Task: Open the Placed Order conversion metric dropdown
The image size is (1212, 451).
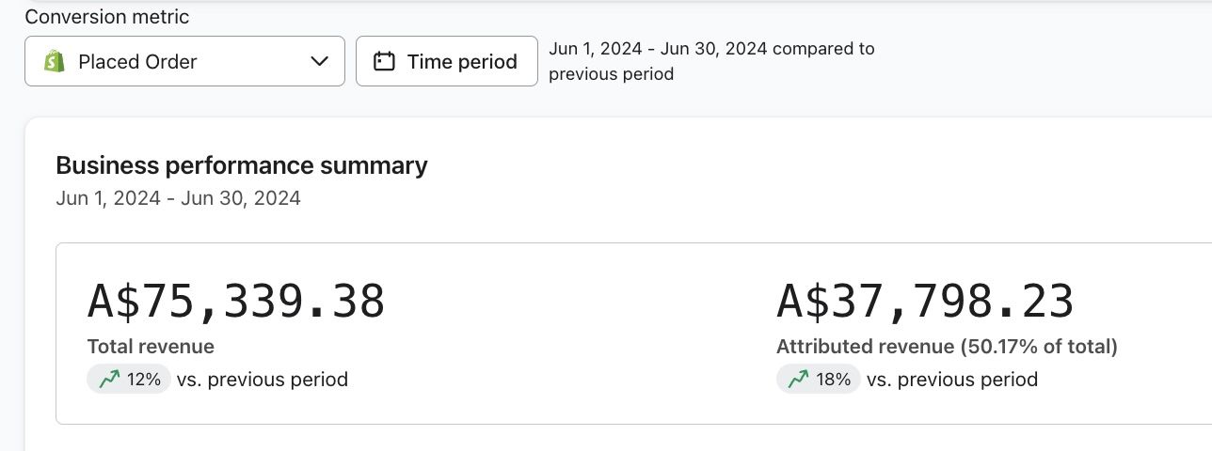Action: 184,62
